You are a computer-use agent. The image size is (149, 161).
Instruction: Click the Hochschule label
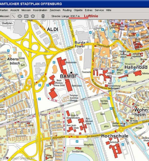115,136
